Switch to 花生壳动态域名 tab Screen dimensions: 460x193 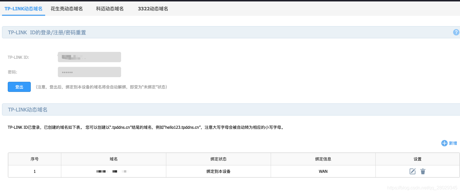pyautogui.click(x=67, y=9)
